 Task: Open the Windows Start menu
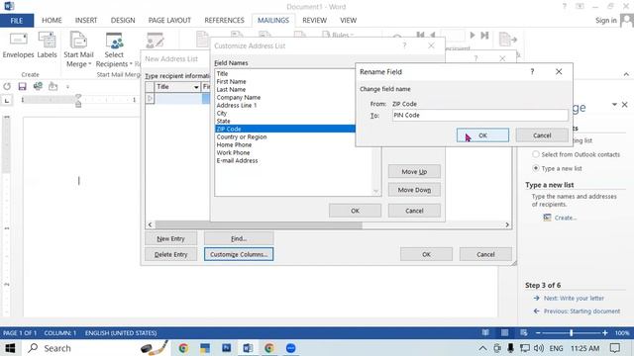pyautogui.click(x=9, y=348)
